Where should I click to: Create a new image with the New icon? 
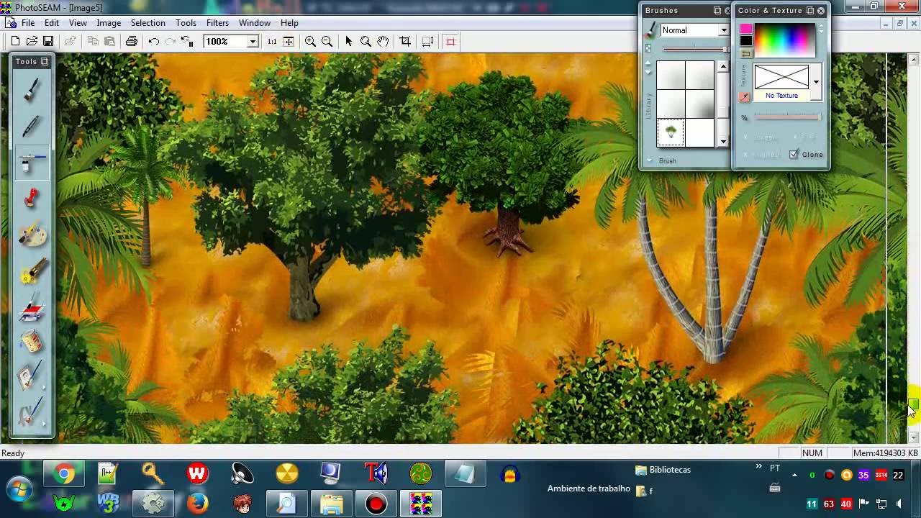(x=15, y=42)
